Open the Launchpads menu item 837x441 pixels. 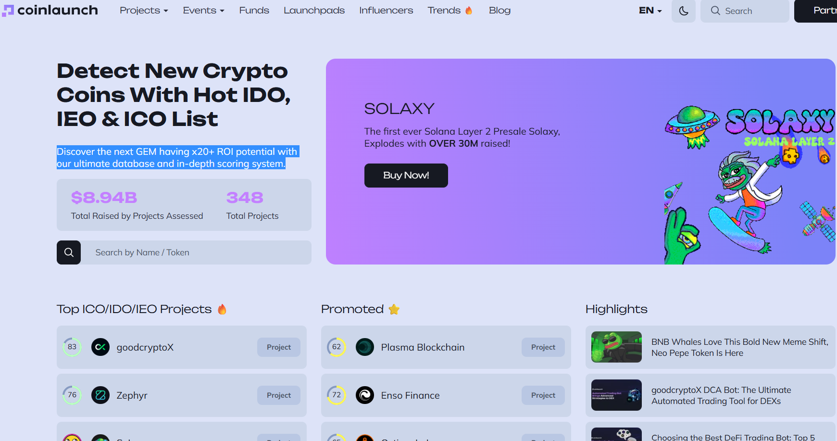(x=314, y=11)
